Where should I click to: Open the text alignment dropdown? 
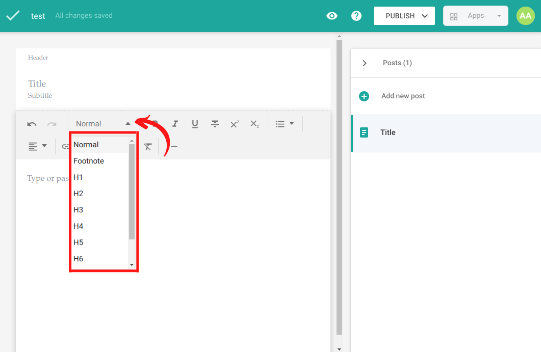tap(38, 146)
